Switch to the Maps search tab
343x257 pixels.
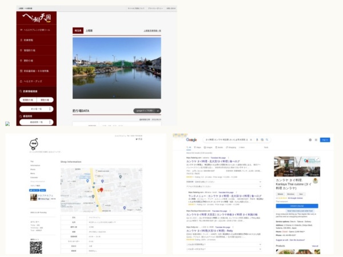(x=198, y=147)
